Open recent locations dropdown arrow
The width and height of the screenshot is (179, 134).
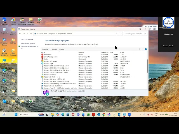coord(27,33)
